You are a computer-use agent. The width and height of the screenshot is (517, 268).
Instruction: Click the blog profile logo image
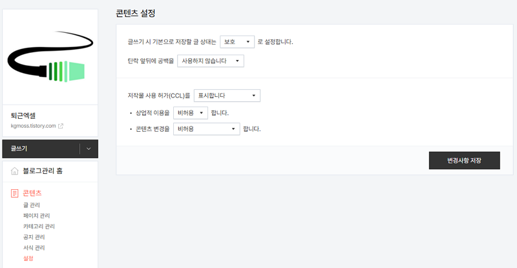[x=50, y=57]
